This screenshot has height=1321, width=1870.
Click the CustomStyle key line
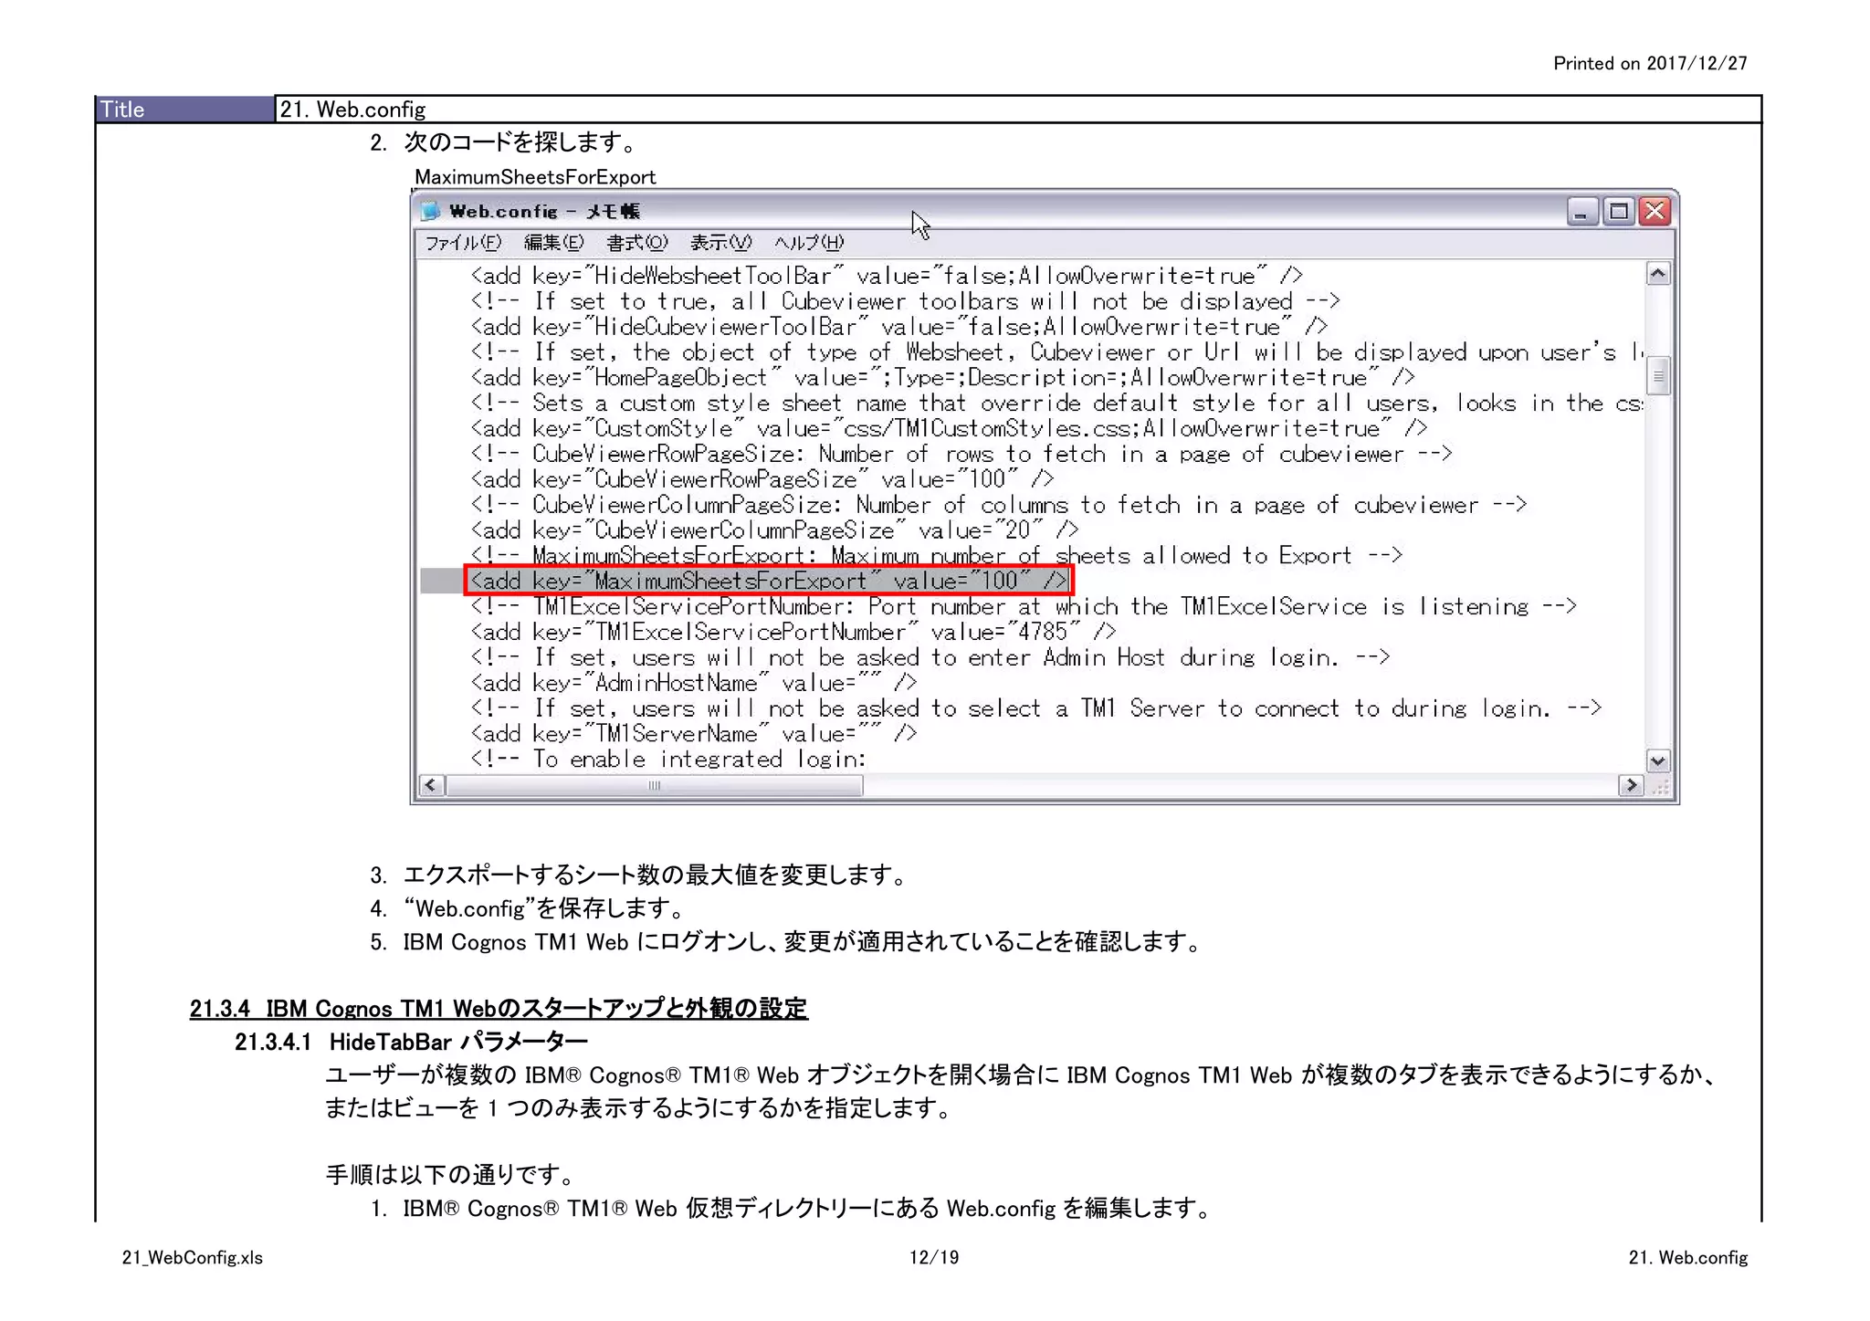point(949,429)
